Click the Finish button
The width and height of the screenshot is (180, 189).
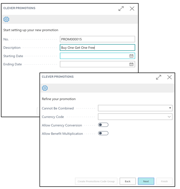click(x=164, y=181)
